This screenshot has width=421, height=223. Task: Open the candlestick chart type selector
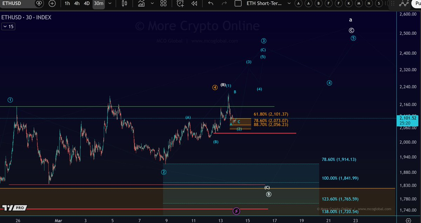pyautogui.click(x=124, y=4)
